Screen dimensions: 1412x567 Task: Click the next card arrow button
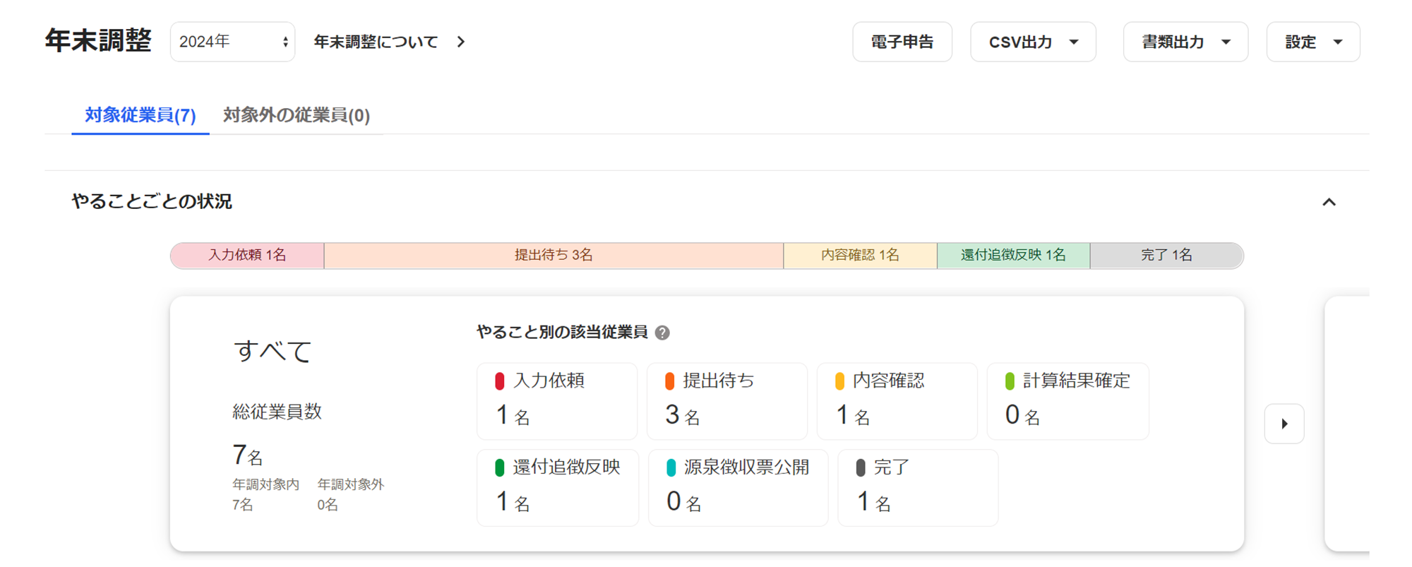pos(1284,424)
